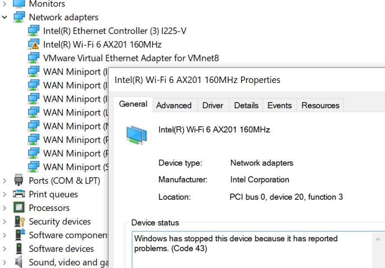Click the Security devices category icon
385x268 pixels.
pos(18,221)
